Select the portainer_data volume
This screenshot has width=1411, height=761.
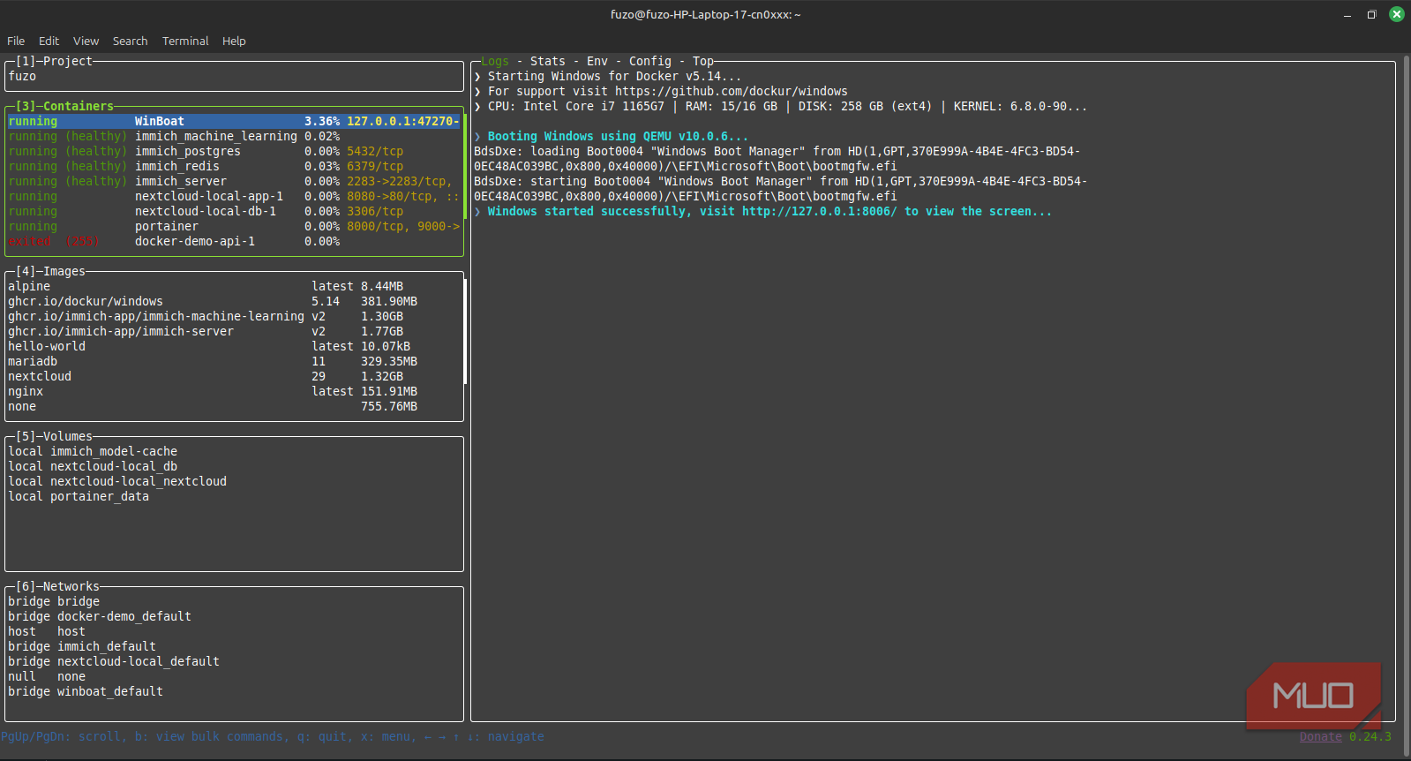[x=99, y=497]
